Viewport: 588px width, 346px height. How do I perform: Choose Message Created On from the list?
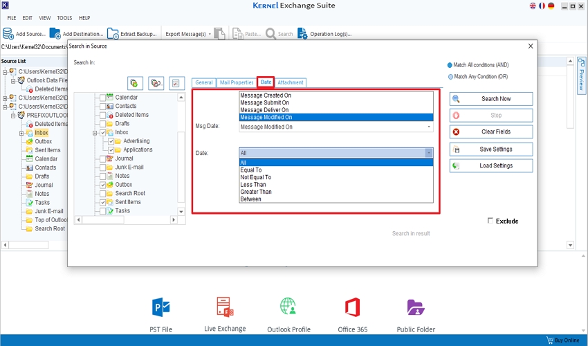pos(336,95)
